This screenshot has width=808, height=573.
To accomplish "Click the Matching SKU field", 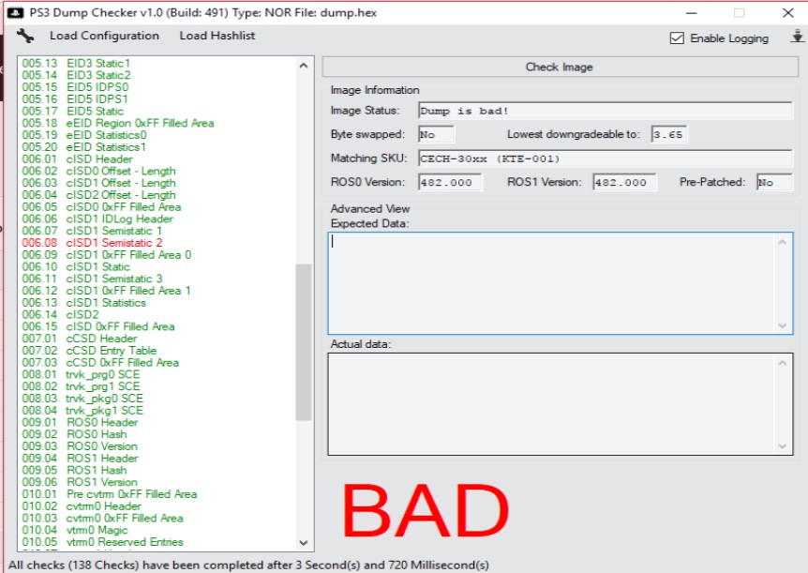I will [605, 158].
